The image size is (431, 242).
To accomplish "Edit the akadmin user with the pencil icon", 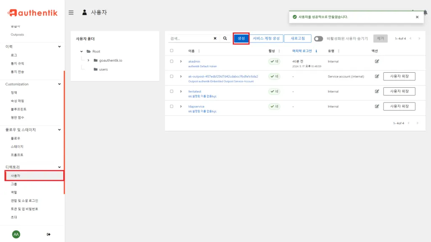I will tap(377, 61).
